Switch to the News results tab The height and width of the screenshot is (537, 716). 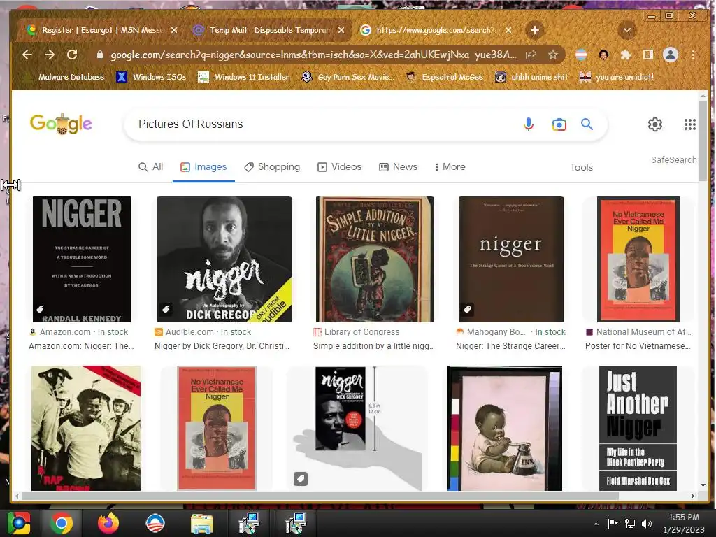(x=398, y=167)
